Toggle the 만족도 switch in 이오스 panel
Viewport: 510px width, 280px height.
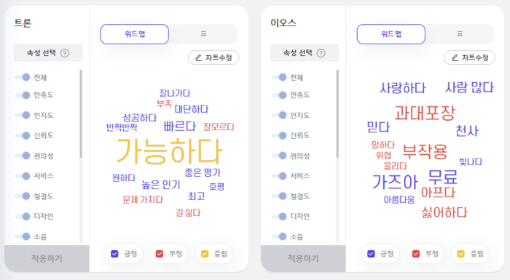pos(279,95)
